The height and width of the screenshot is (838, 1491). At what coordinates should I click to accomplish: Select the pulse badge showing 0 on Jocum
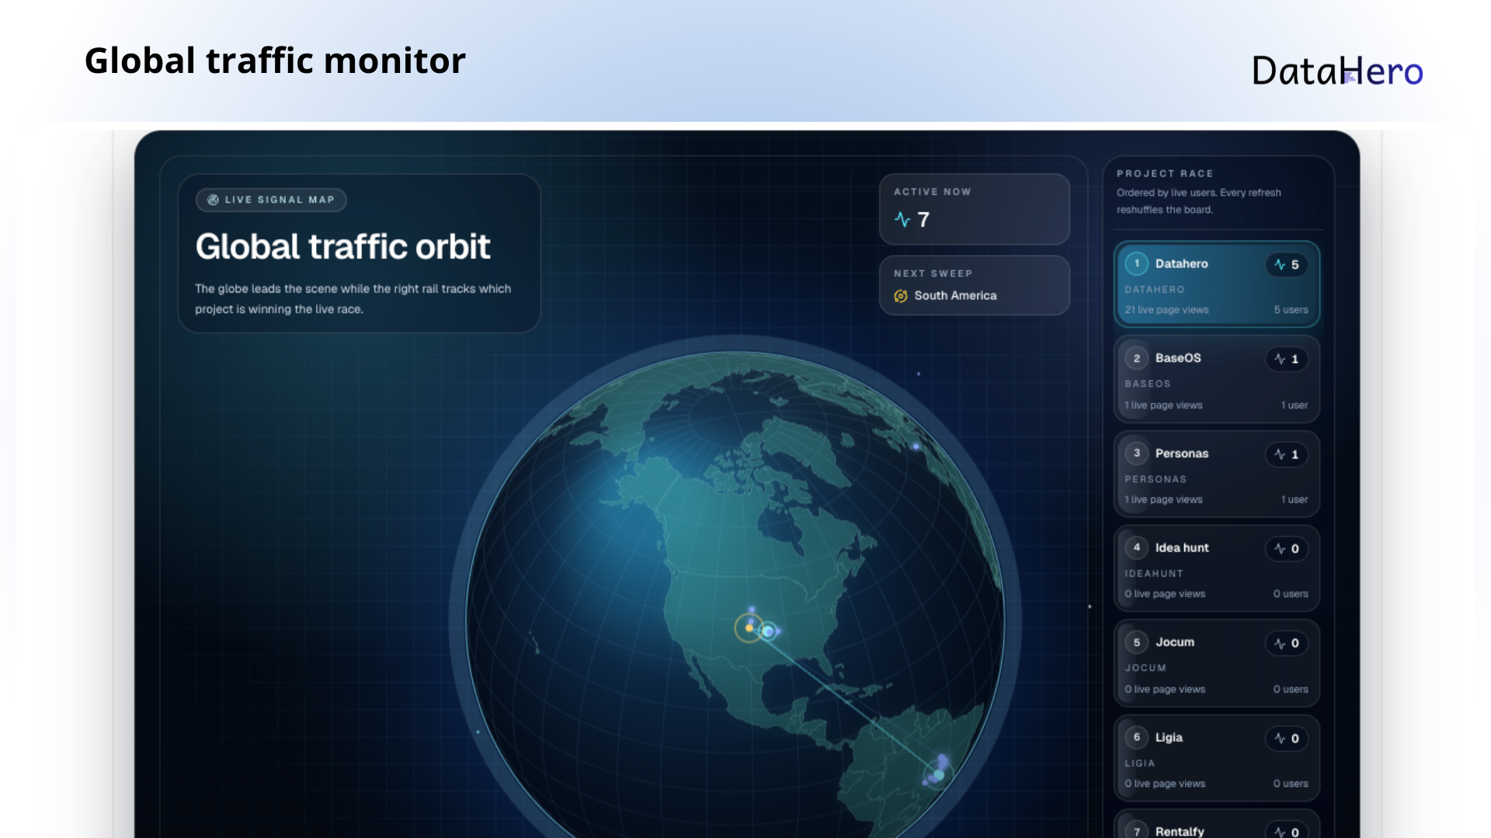tap(1286, 643)
